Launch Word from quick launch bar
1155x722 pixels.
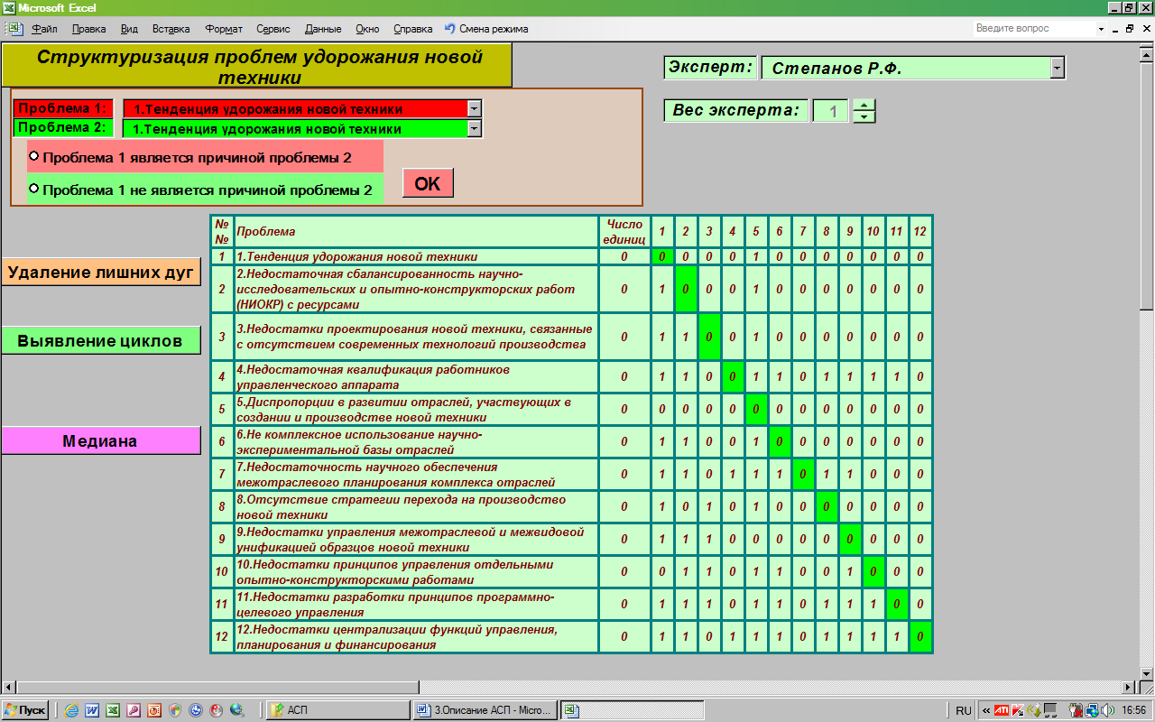pos(93,710)
